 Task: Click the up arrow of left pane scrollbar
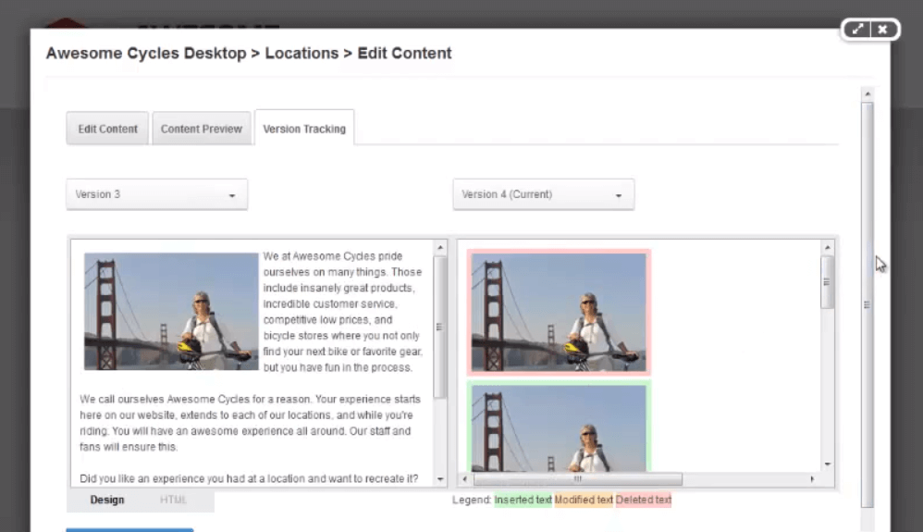point(440,247)
